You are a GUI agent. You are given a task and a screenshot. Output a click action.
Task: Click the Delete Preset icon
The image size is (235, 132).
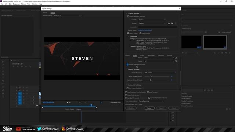(x=176, y=23)
